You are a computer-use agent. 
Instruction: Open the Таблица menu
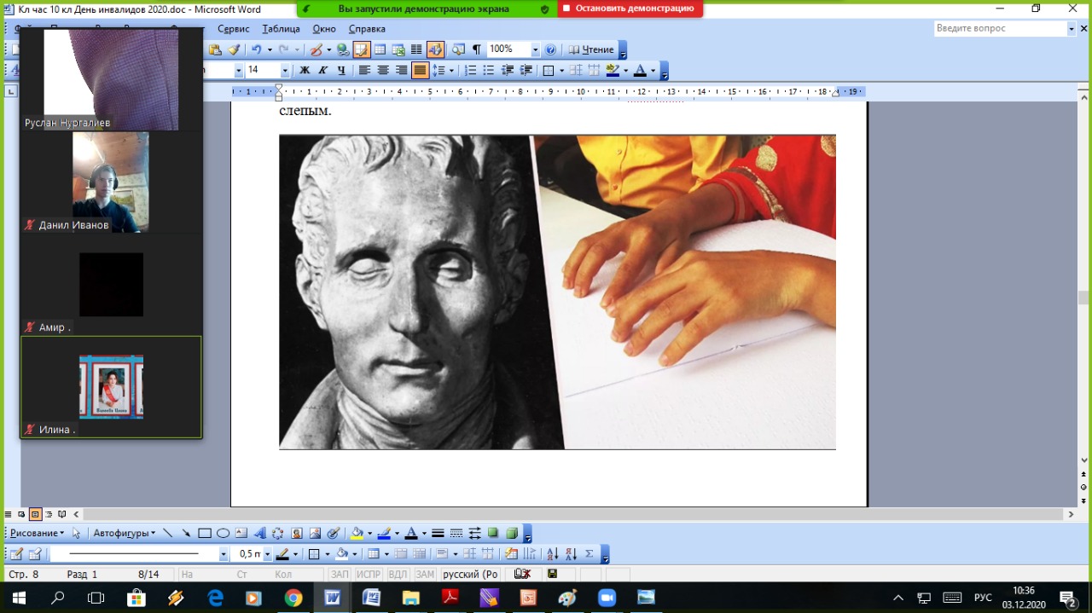pos(281,29)
